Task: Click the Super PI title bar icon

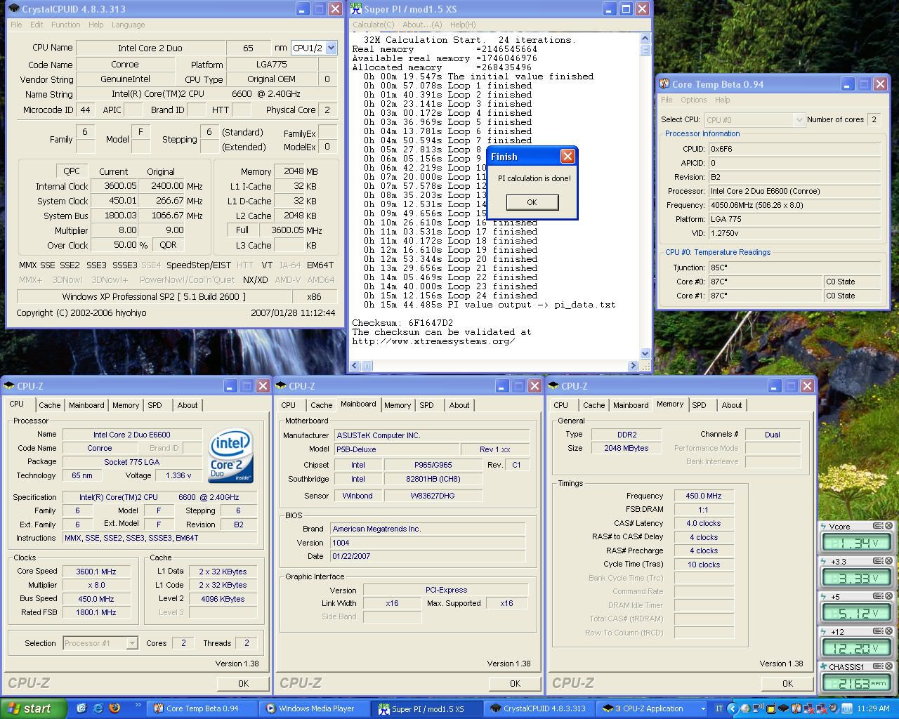Action: point(356,9)
